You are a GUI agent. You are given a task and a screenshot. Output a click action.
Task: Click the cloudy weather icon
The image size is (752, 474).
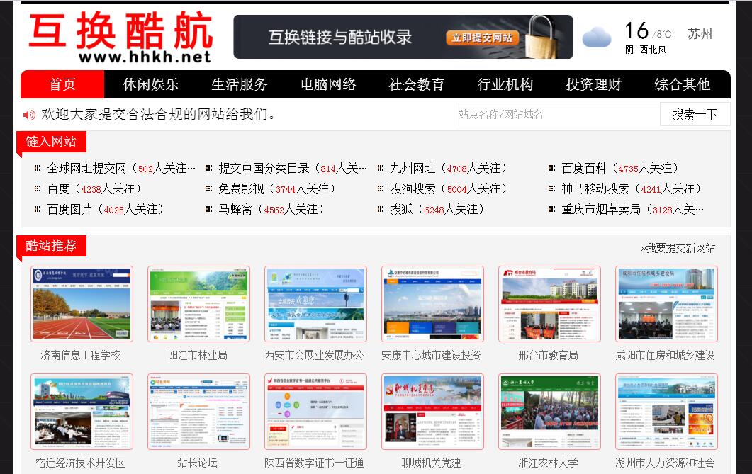[x=596, y=38]
